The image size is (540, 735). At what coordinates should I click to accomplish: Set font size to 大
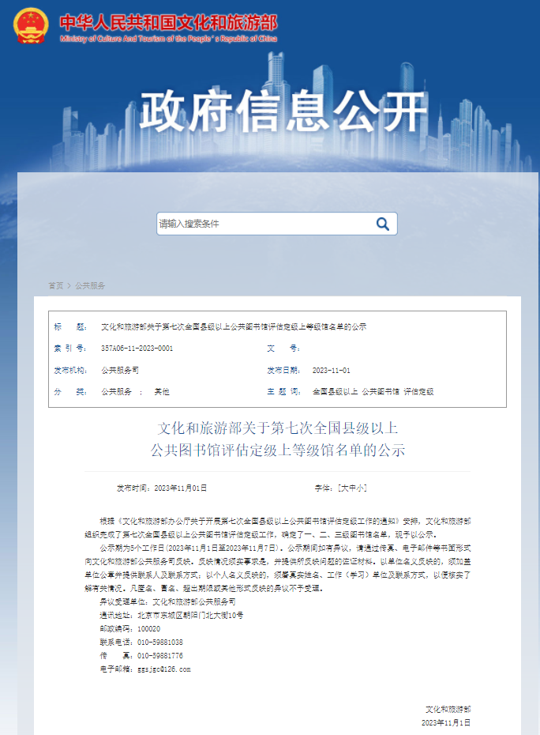point(345,488)
